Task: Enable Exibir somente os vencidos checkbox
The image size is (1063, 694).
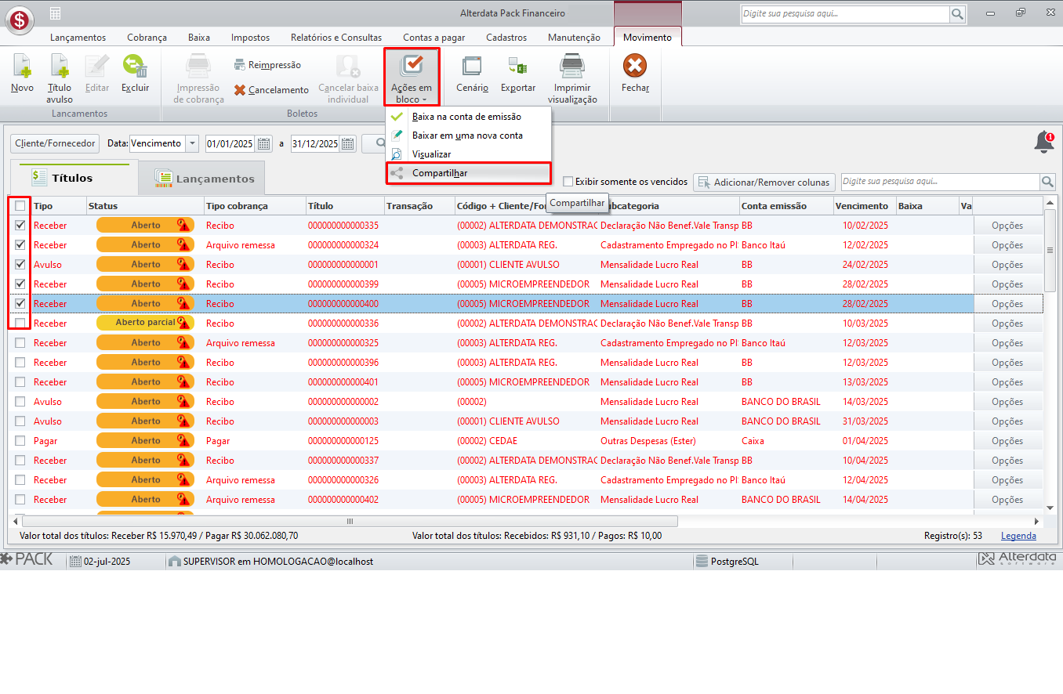Action: tap(568, 182)
